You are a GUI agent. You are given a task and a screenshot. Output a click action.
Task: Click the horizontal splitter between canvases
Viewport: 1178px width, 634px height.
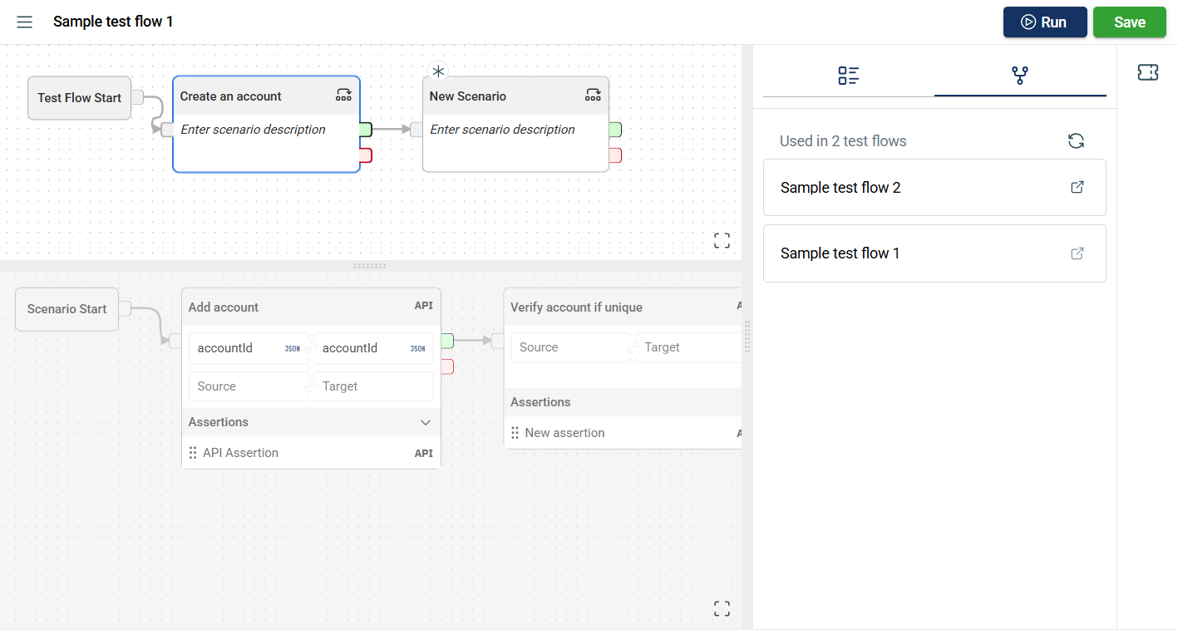tap(370, 266)
